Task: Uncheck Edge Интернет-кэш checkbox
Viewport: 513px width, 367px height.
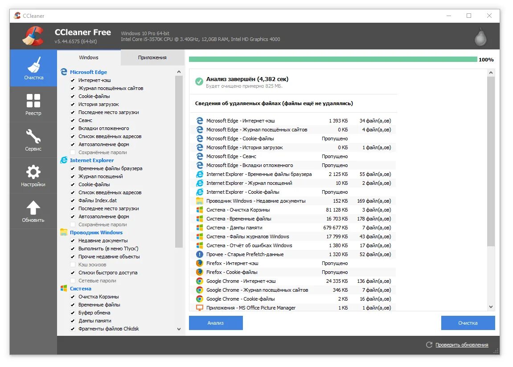Action: pos(73,80)
